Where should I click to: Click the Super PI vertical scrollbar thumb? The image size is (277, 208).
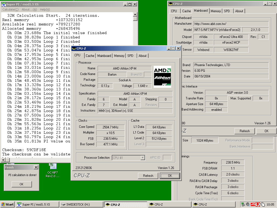(x=135, y=19)
